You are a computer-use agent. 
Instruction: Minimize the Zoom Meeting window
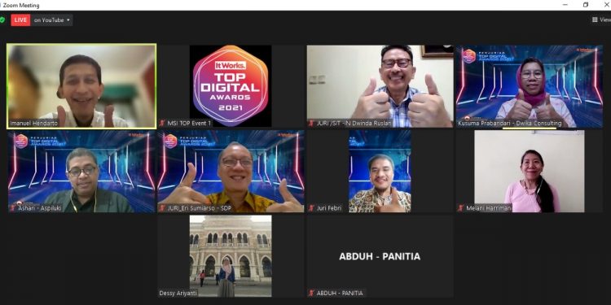point(565,5)
